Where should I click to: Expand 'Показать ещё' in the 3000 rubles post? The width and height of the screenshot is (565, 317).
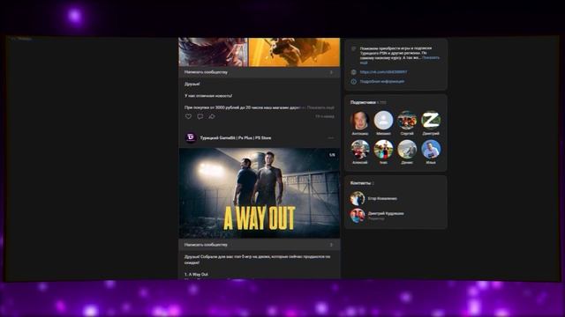(x=320, y=107)
